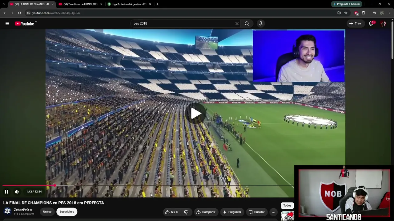
Task: Click the video title text
Action: pyautogui.click(x=54, y=203)
